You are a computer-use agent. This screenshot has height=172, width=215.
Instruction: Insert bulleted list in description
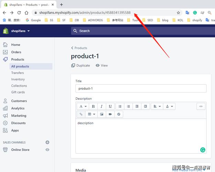(x=120, y=106)
